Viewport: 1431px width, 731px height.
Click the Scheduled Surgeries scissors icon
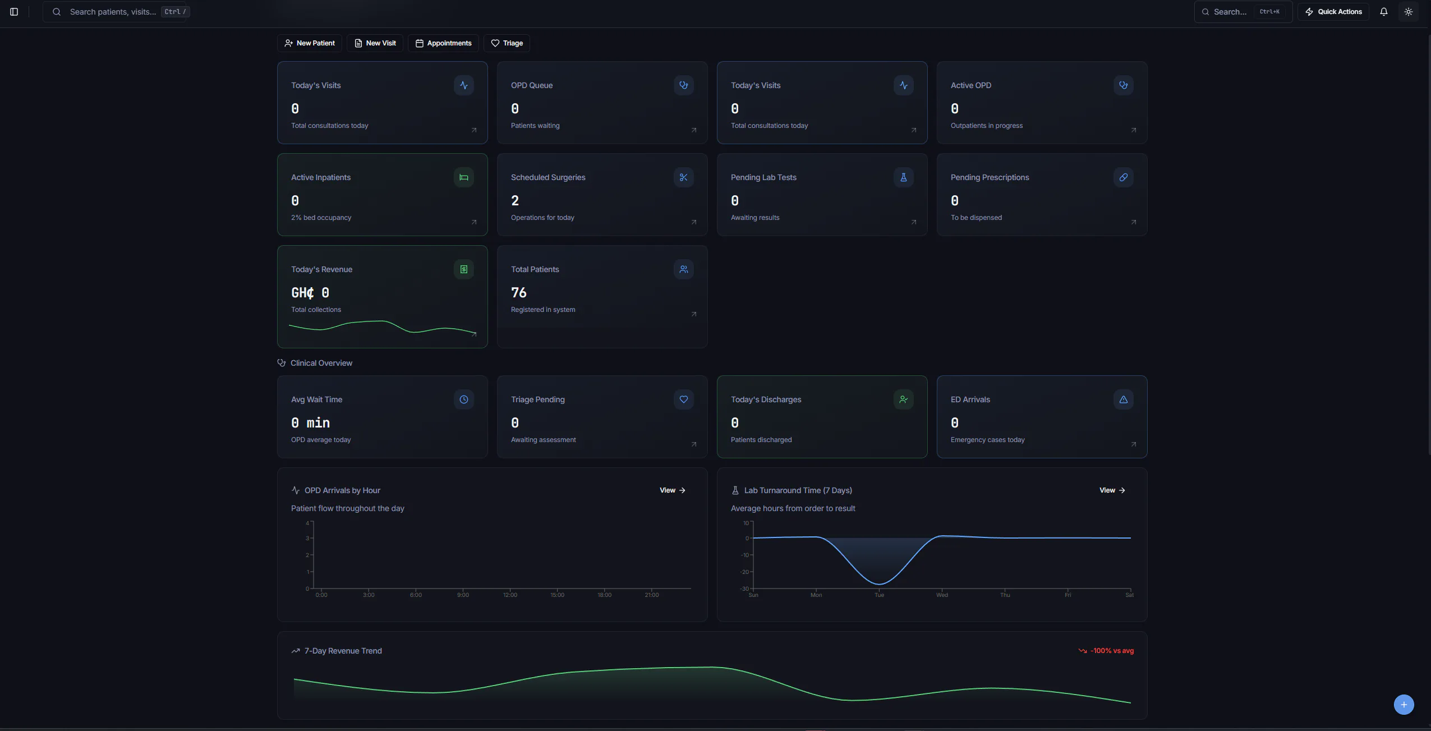click(x=683, y=177)
